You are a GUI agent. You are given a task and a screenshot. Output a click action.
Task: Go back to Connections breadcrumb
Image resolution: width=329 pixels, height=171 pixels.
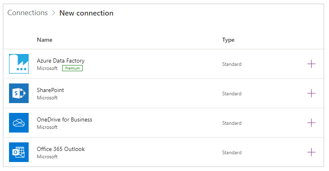(27, 13)
